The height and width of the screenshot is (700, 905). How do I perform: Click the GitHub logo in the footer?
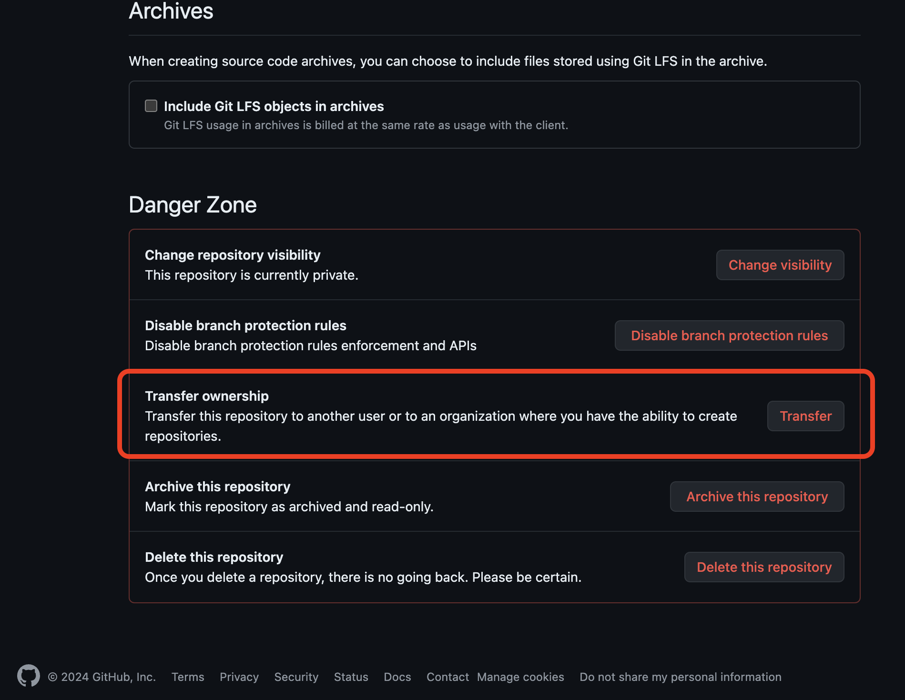point(29,676)
